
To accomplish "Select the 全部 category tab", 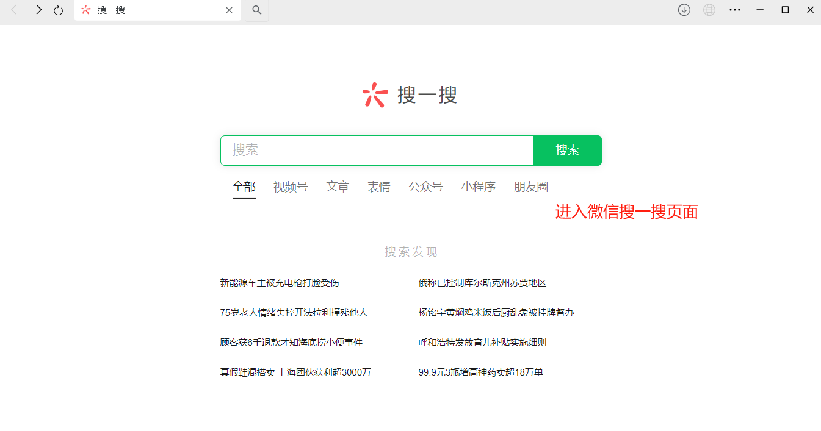I will [244, 187].
